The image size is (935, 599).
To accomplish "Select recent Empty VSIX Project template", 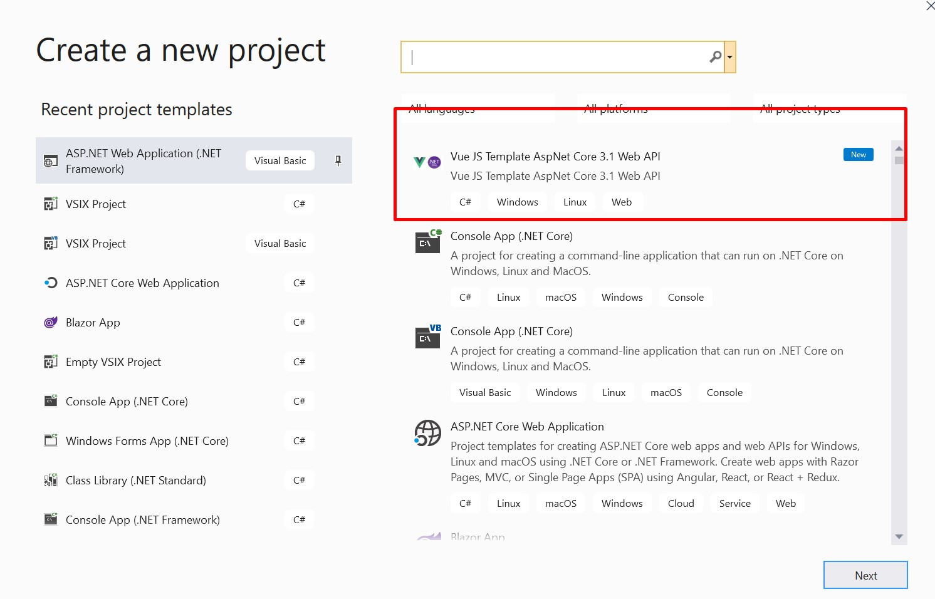I will [194, 362].
